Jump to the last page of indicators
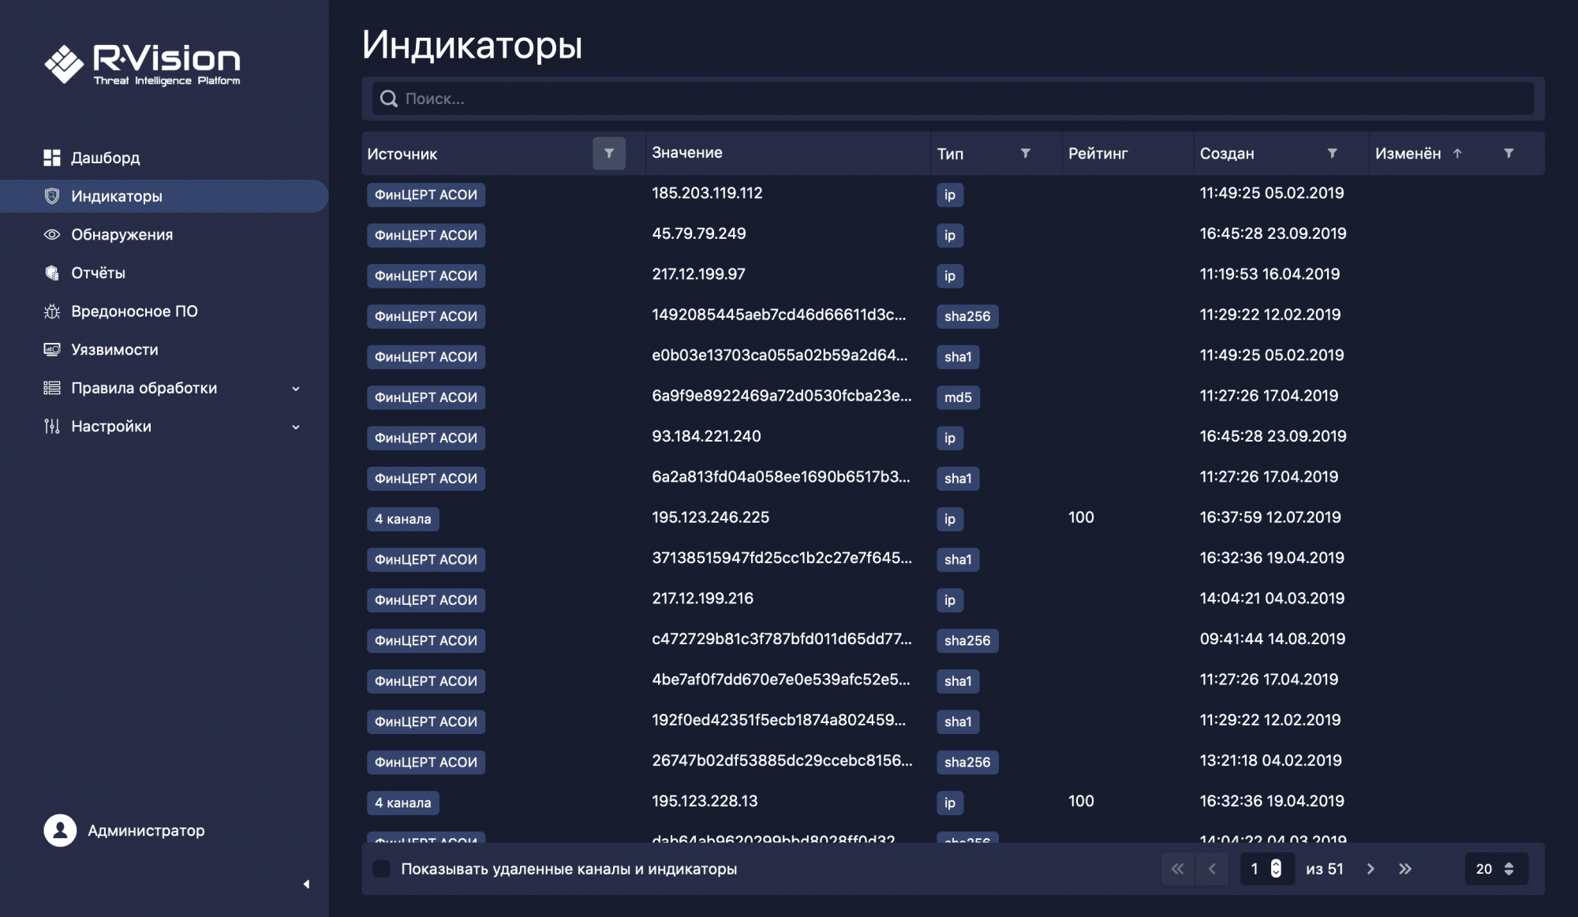Screen dimensions: 1578x917 (x=1405, y=869)
